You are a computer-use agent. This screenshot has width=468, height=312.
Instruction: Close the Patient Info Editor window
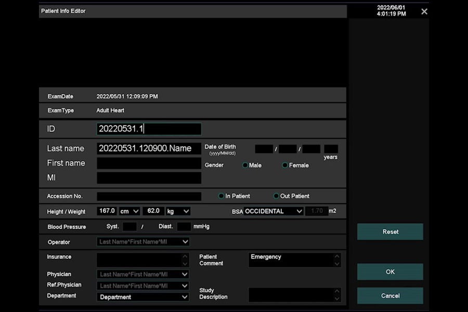424,11
